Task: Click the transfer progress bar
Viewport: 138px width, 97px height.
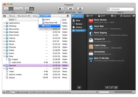Action: coord(116,92)
